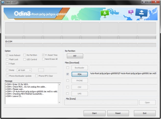Toggle the F. Reset Time checkbox

point(43,55)
